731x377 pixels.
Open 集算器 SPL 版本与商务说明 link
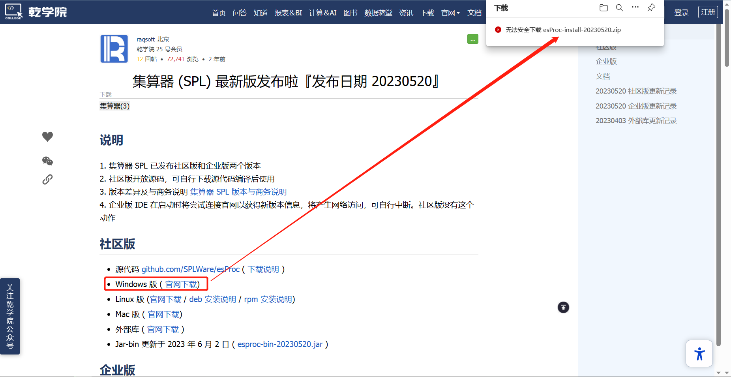point(238,192)
